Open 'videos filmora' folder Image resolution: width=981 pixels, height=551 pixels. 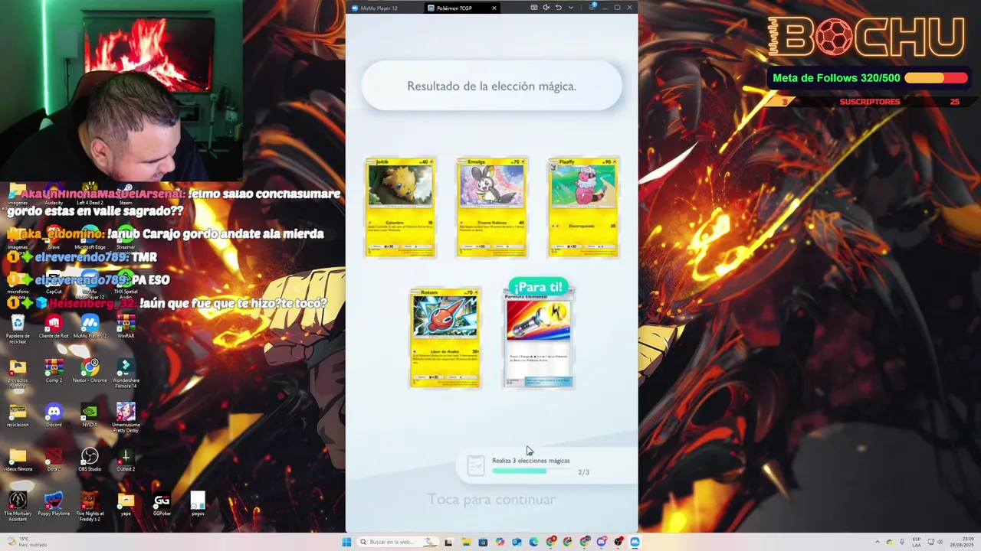click(x=18, y=461)
